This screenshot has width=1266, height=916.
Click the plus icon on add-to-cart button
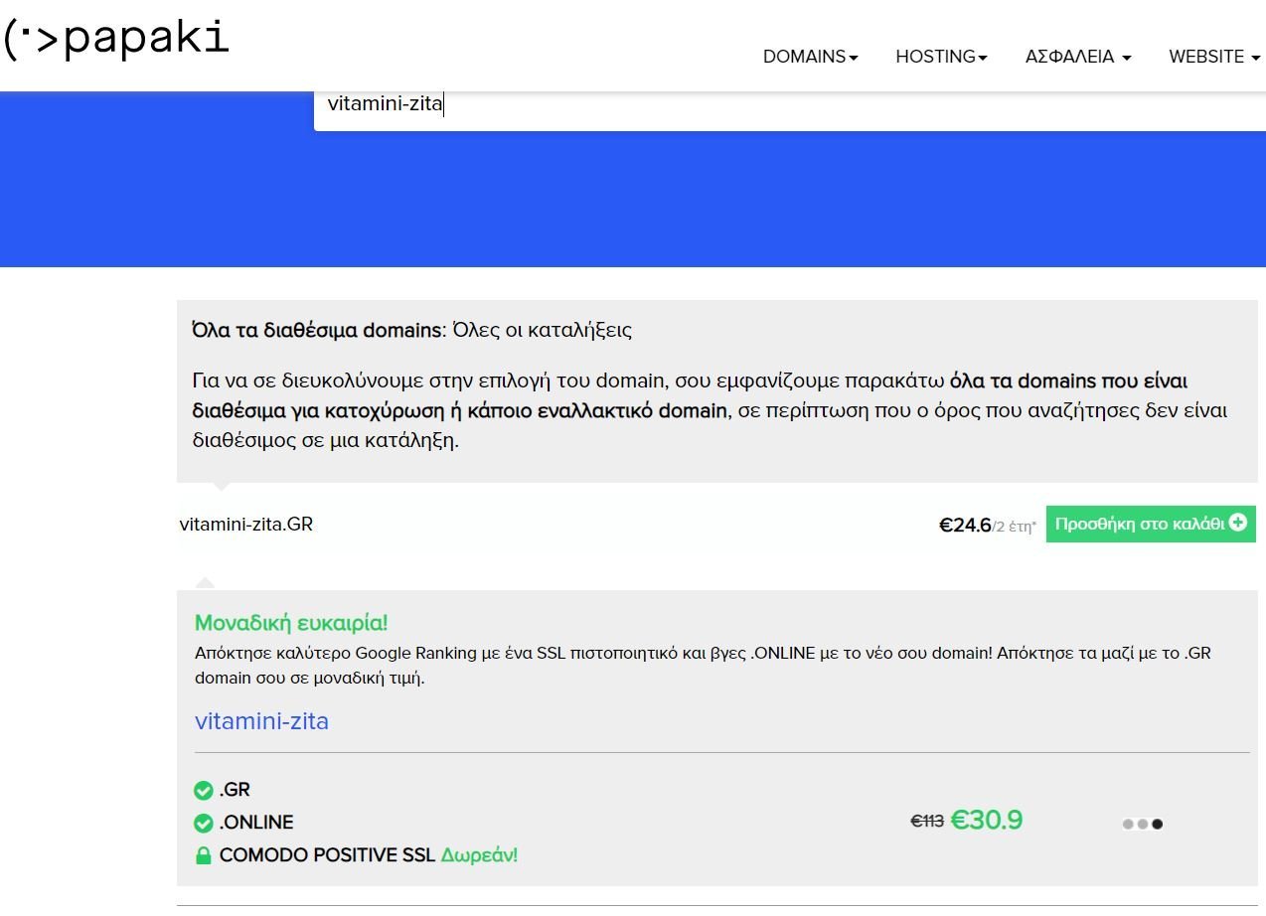tap(1237, 523)
